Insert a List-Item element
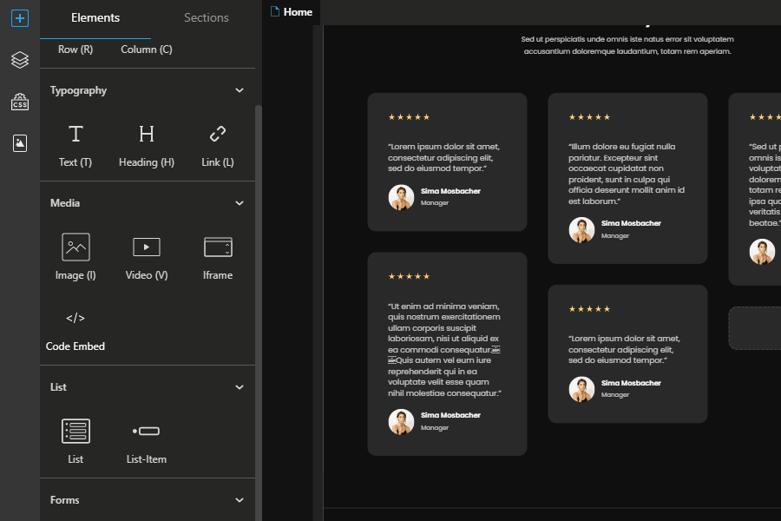Viewport: 781px width, 521px height. [146, 438]
